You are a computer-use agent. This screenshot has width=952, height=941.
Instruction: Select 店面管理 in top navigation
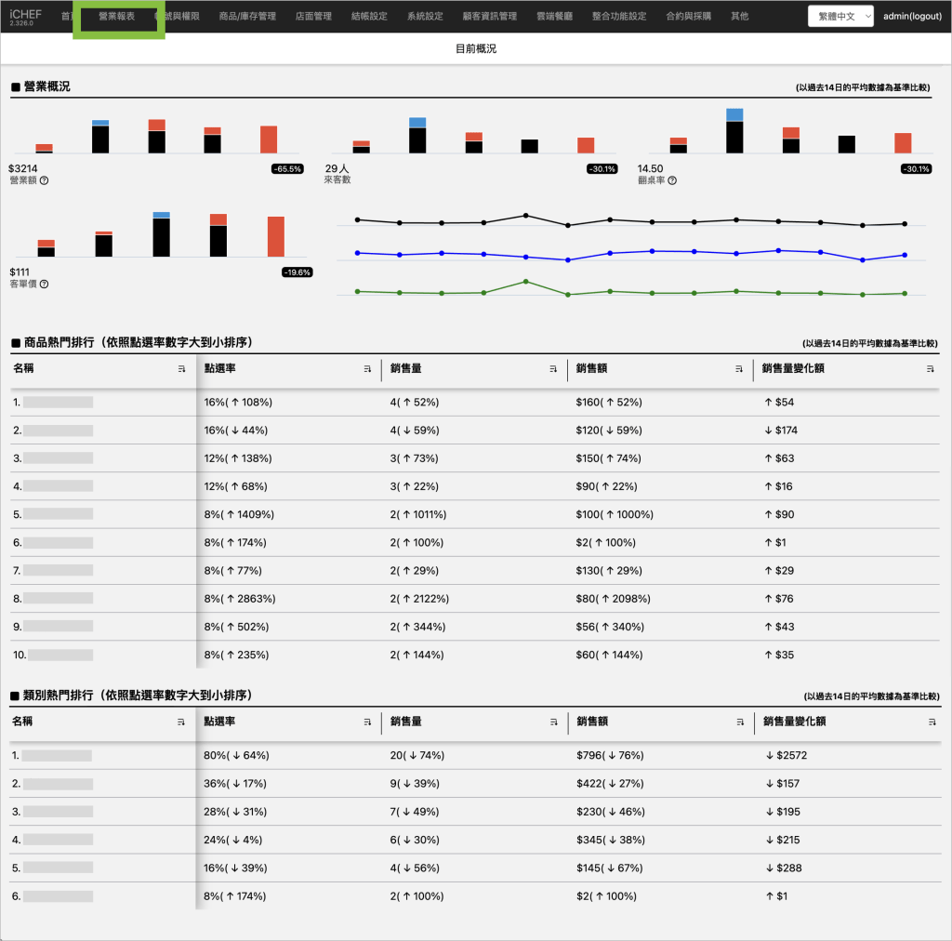(313, 17)
